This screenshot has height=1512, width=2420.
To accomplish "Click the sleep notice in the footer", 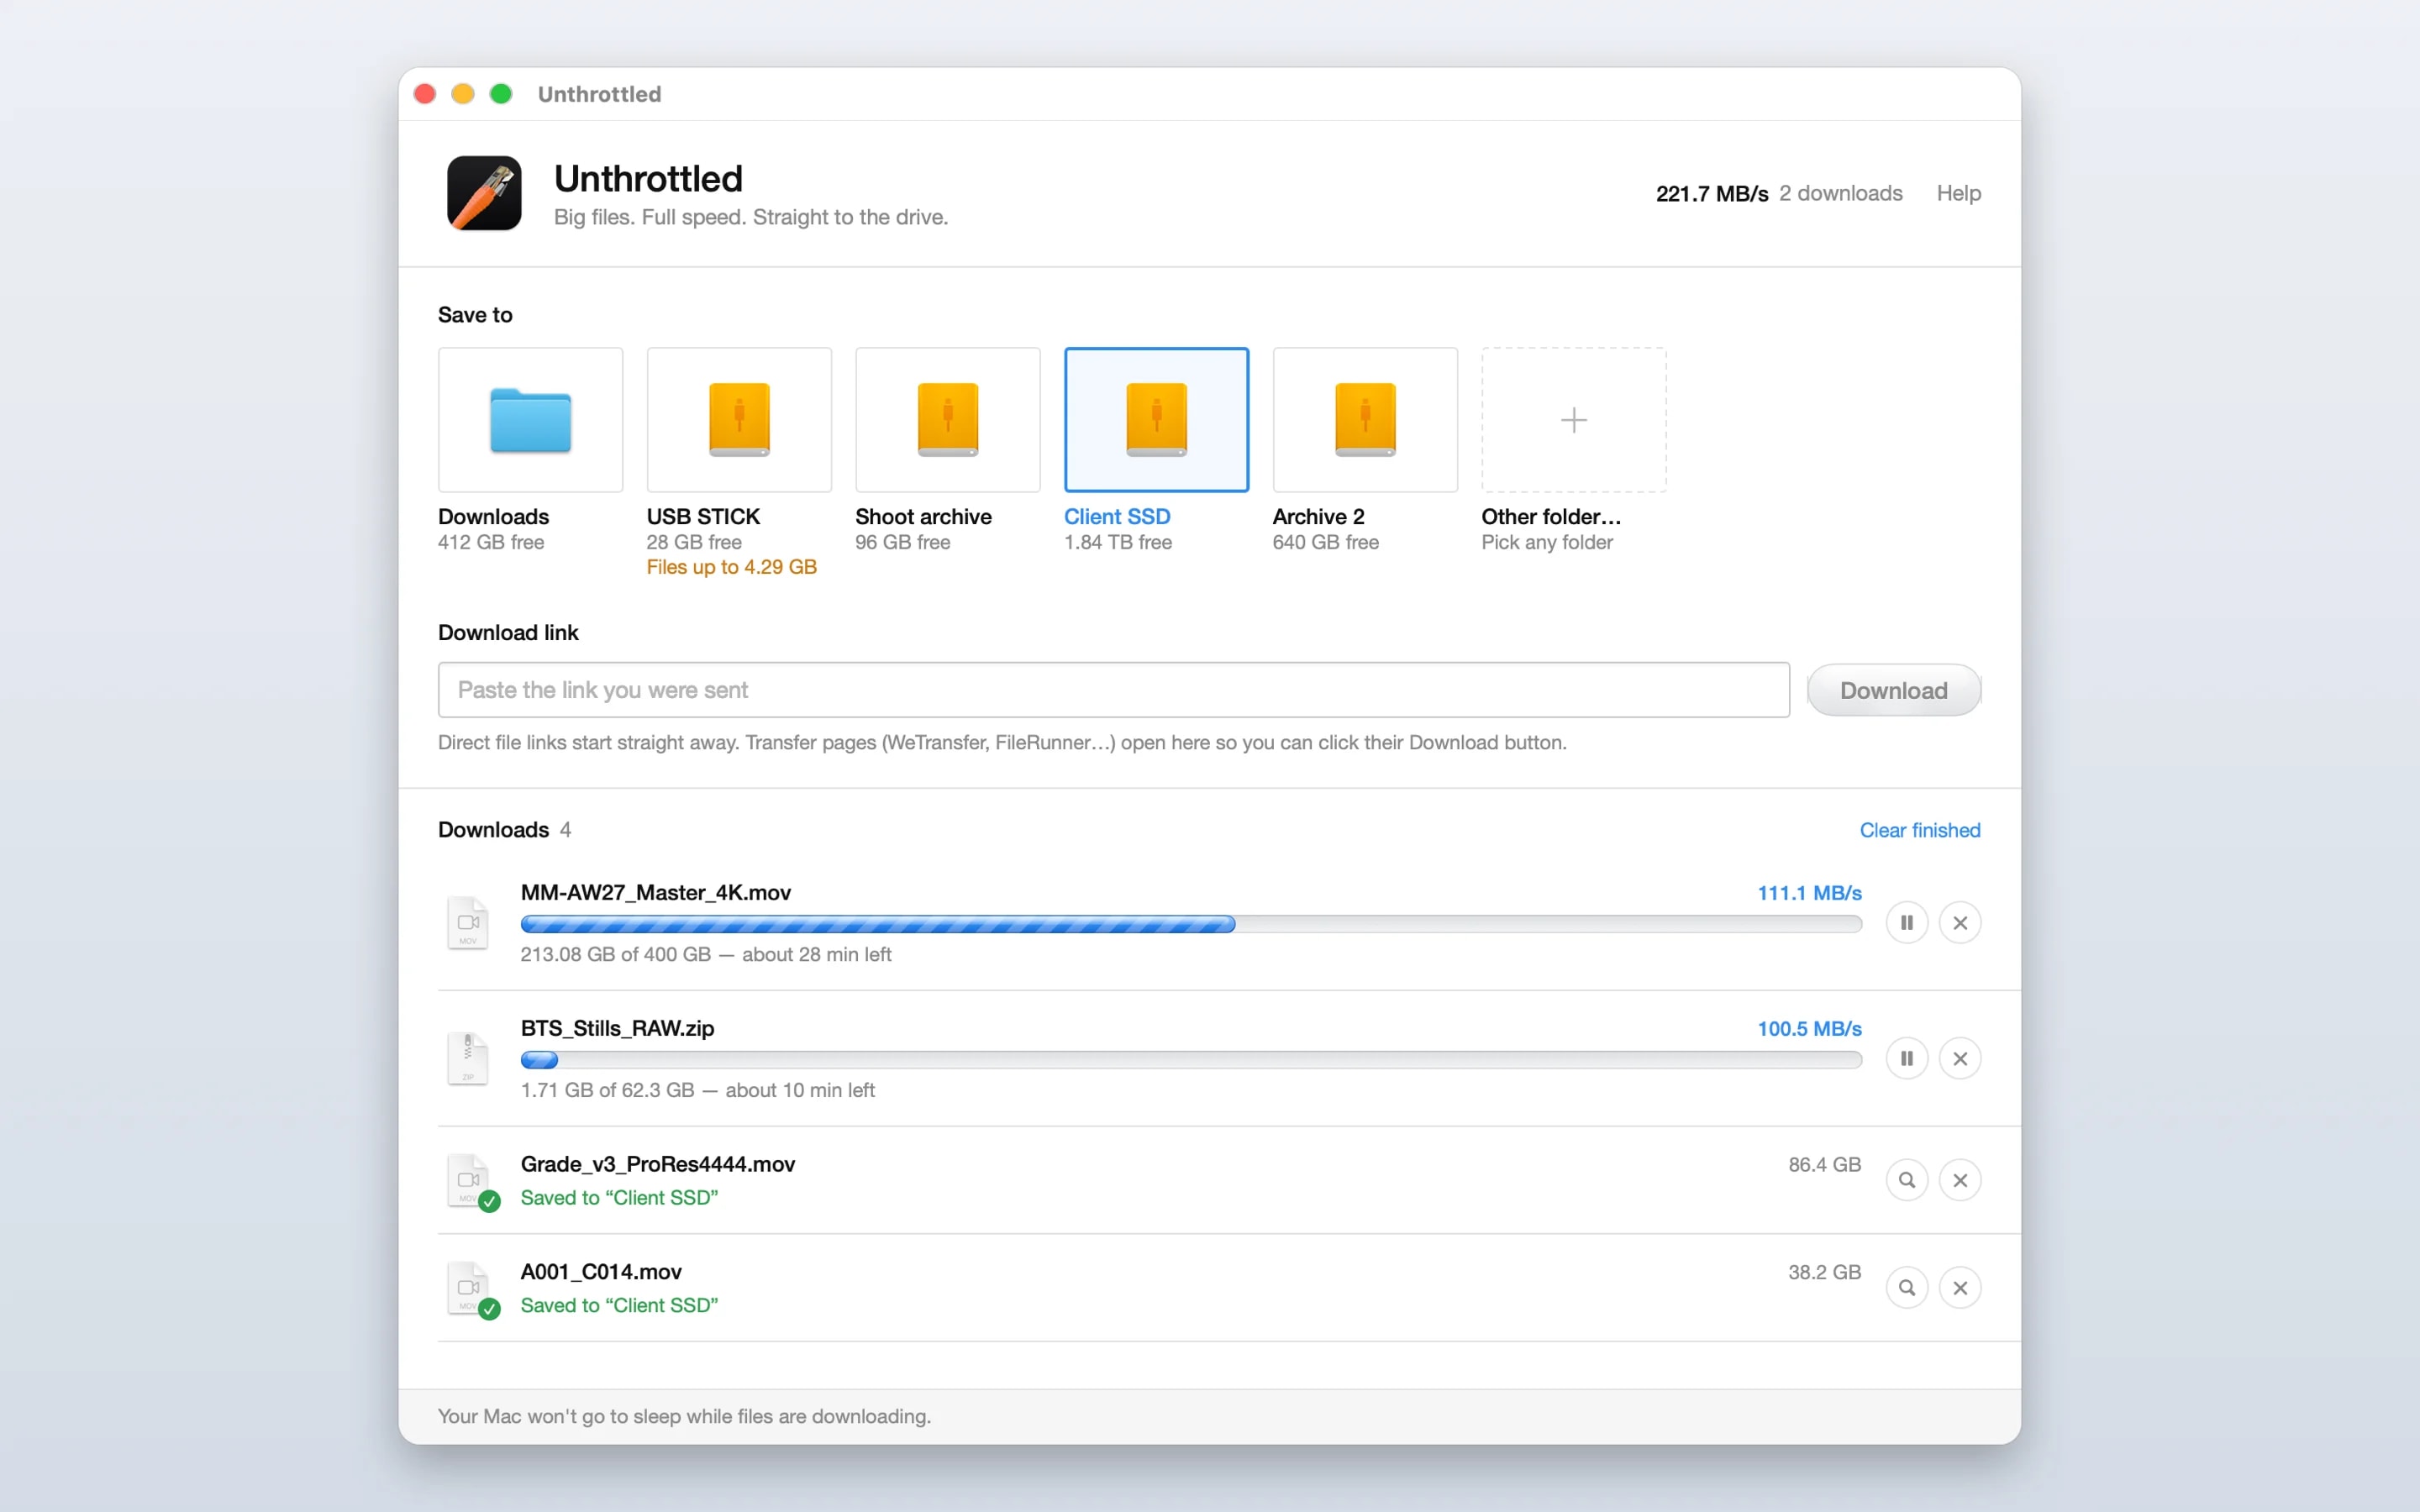I will pyautogui.click(x=684, y=1417).
